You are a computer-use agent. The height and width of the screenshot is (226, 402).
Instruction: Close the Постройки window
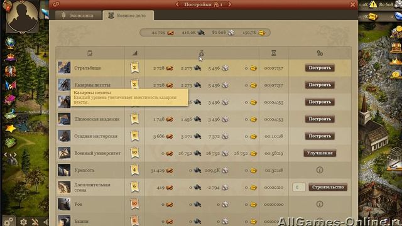(x=353, y=4)
